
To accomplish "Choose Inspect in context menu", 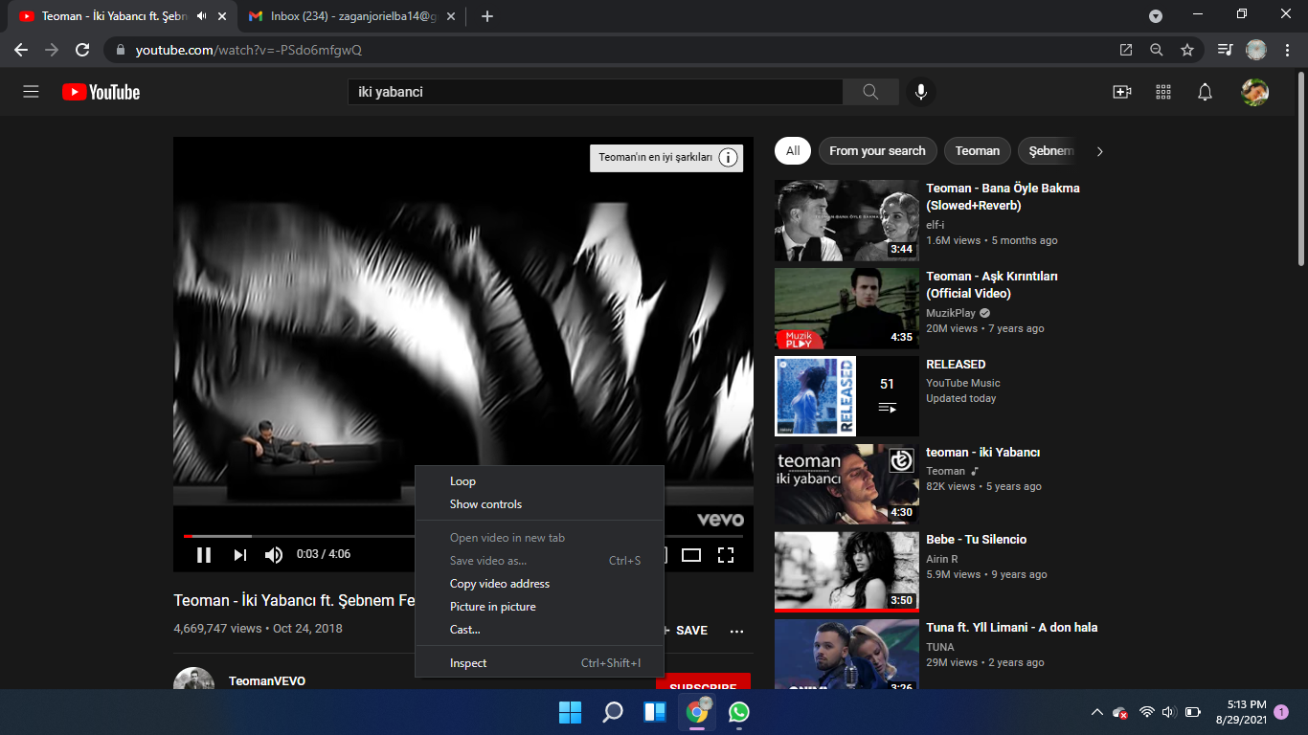I will click(x=539, y=663).
